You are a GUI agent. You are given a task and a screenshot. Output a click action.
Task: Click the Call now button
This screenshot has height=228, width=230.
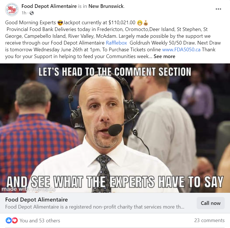click(x=211, y=203)
